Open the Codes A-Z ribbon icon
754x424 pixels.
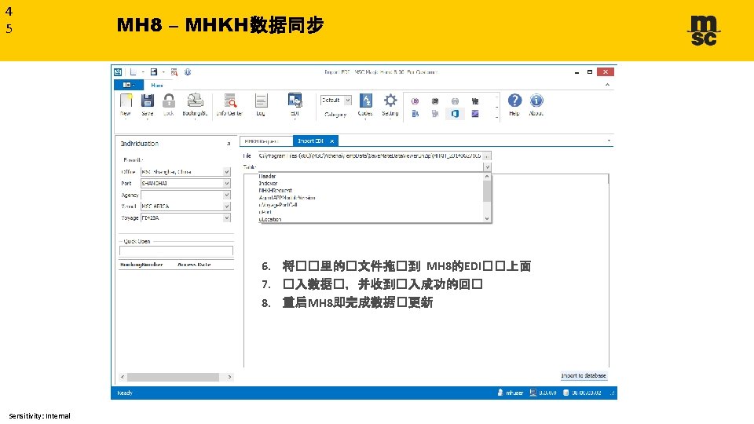365,100
